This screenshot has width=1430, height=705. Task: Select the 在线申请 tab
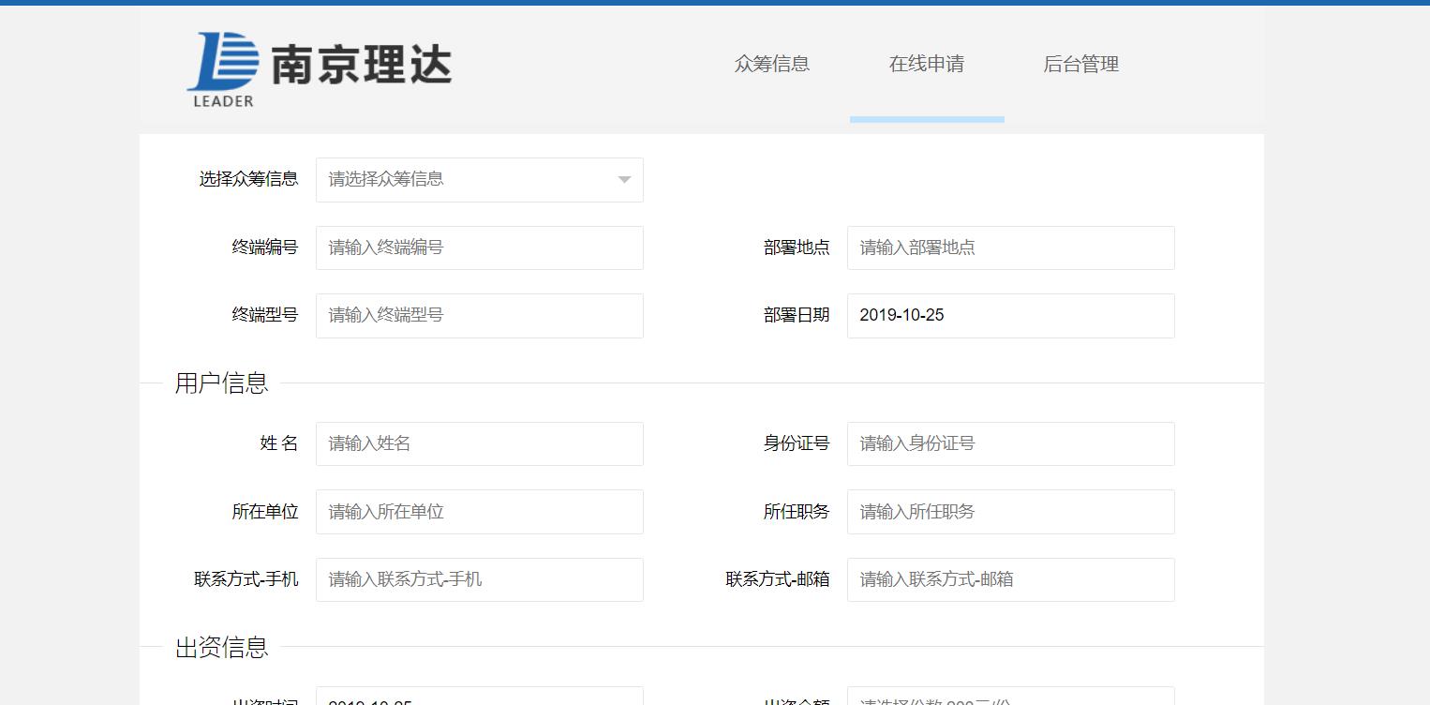click(x=927, y=64)
